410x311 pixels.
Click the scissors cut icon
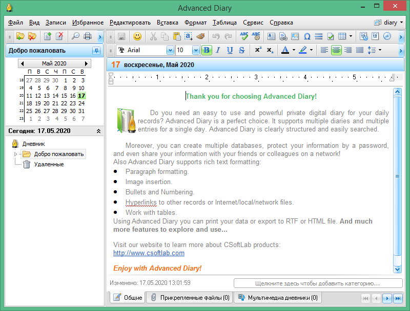click(153, 36)
